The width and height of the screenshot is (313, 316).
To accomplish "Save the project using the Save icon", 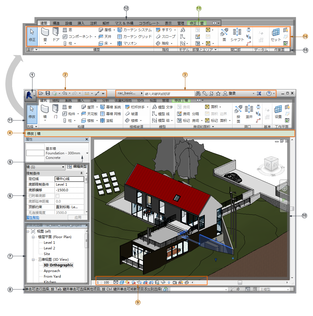I will pos(48,93).
